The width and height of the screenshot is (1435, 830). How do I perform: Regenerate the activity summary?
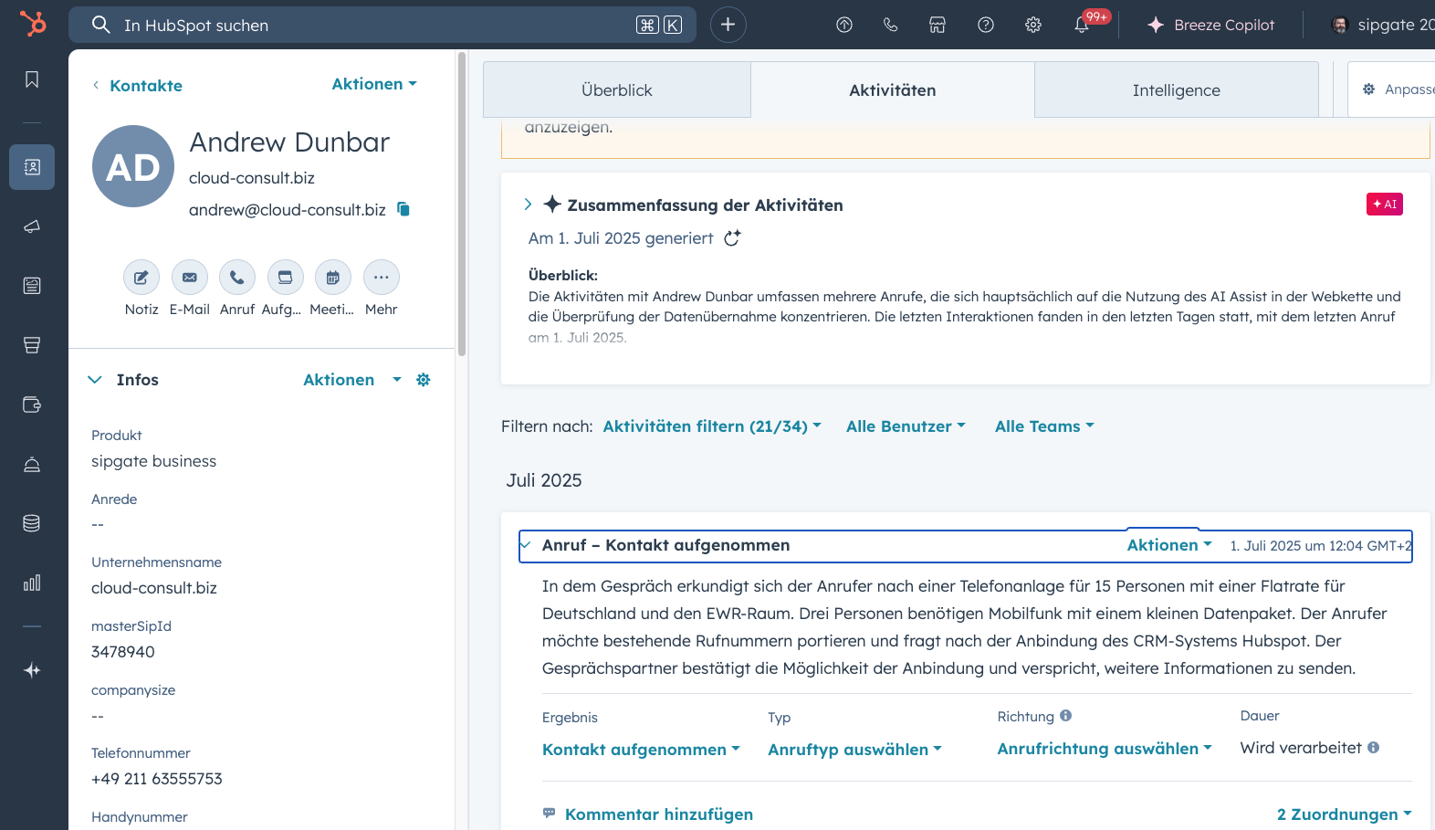click(732, 238)
